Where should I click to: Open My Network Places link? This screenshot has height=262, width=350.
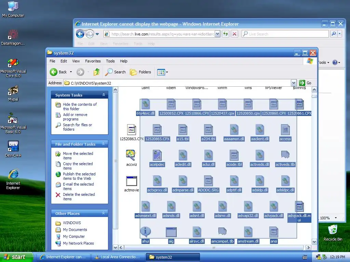[x=78, y=243]
